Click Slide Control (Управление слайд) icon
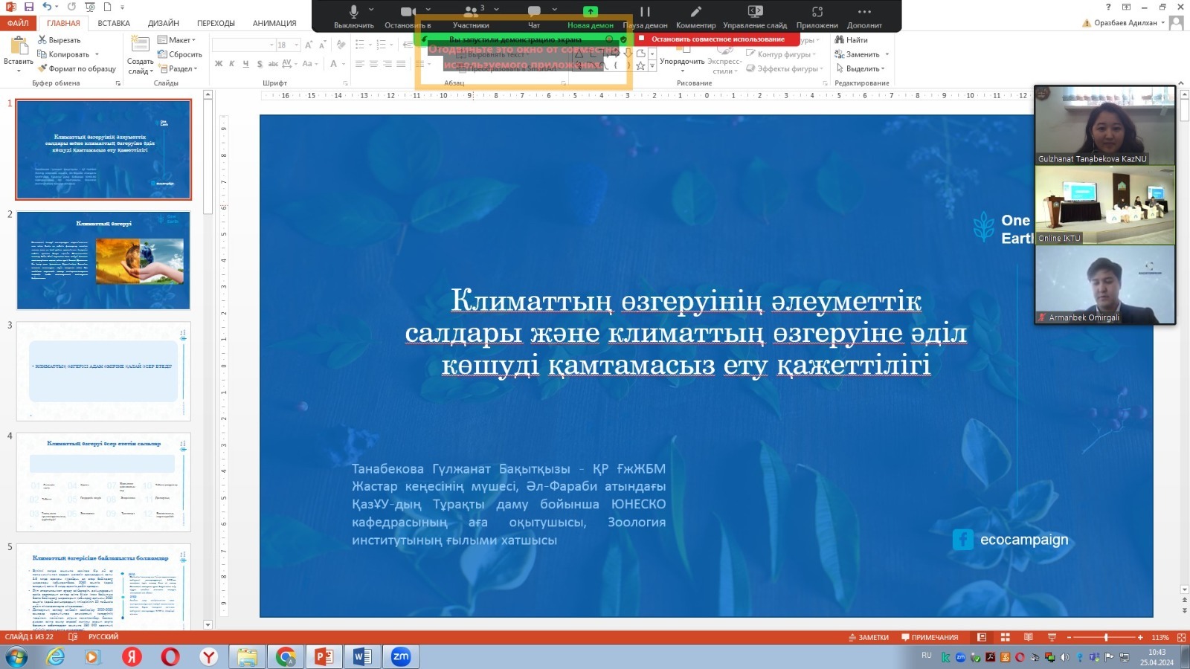Image resolution: width=1190 pixels, height=669 pixels. pyautogui.click(x=755, y=16)
